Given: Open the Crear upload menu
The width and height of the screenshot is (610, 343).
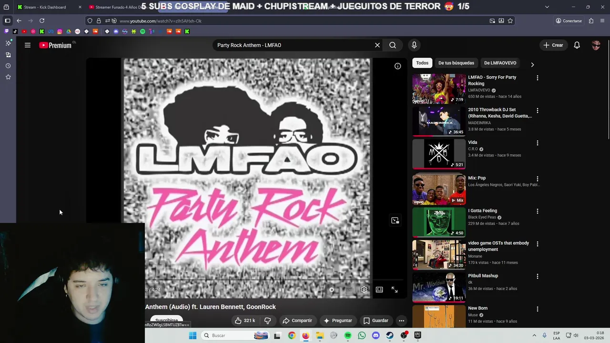Looking at the screenshot, I should [x=553, y=45].
